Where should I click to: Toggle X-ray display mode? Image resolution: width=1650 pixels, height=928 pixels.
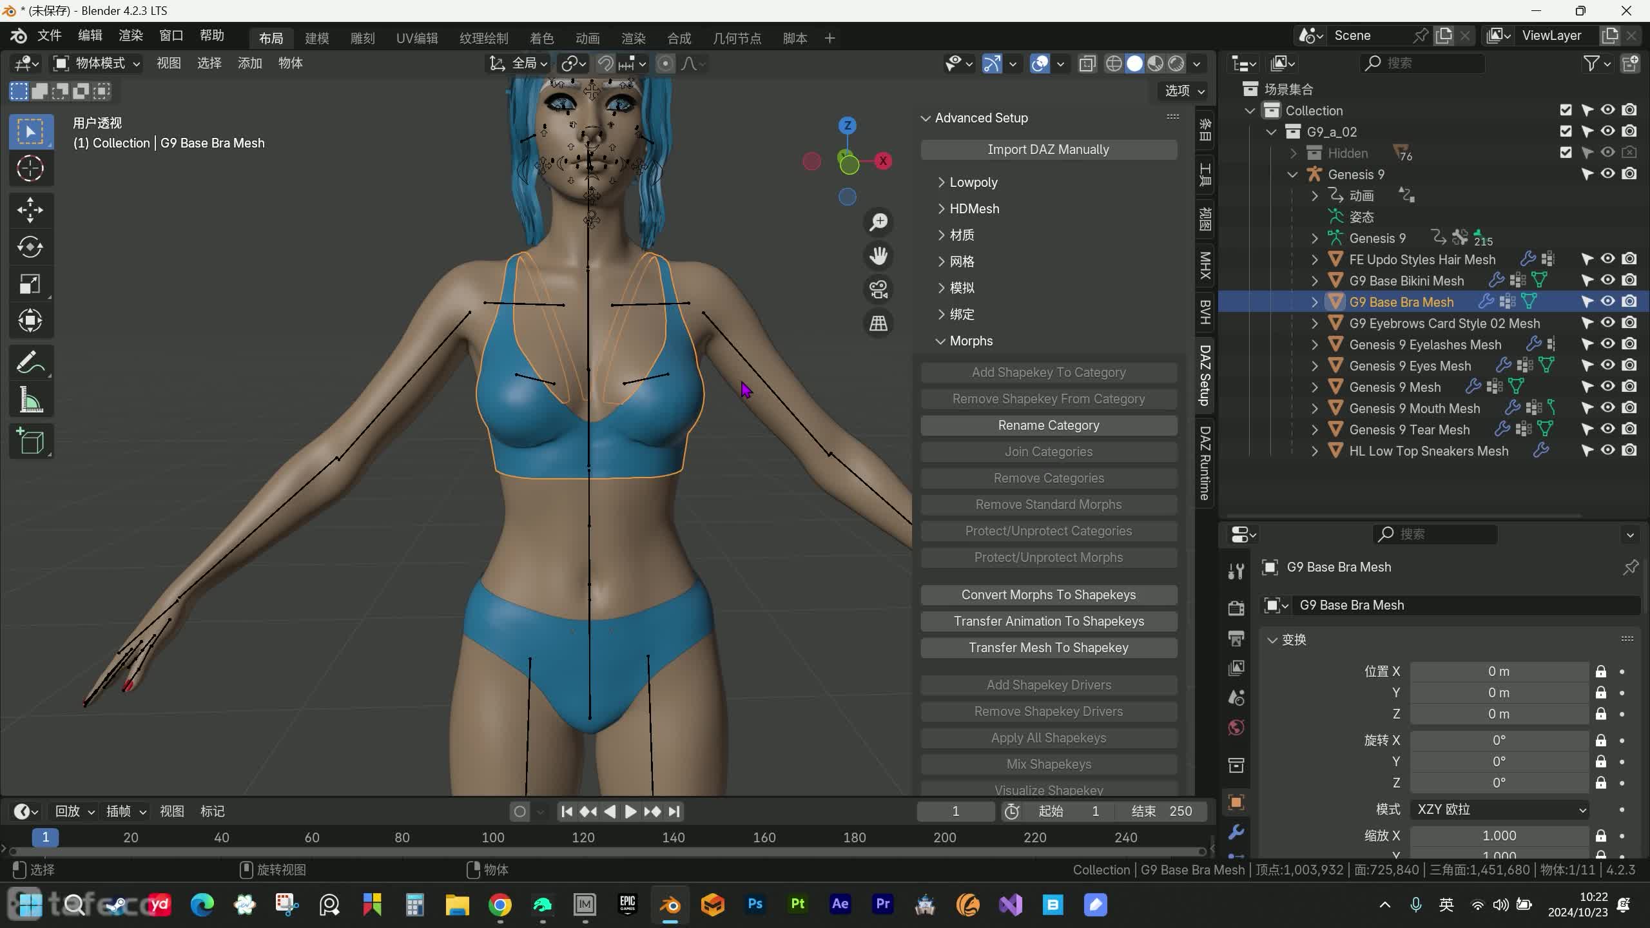1087,63
